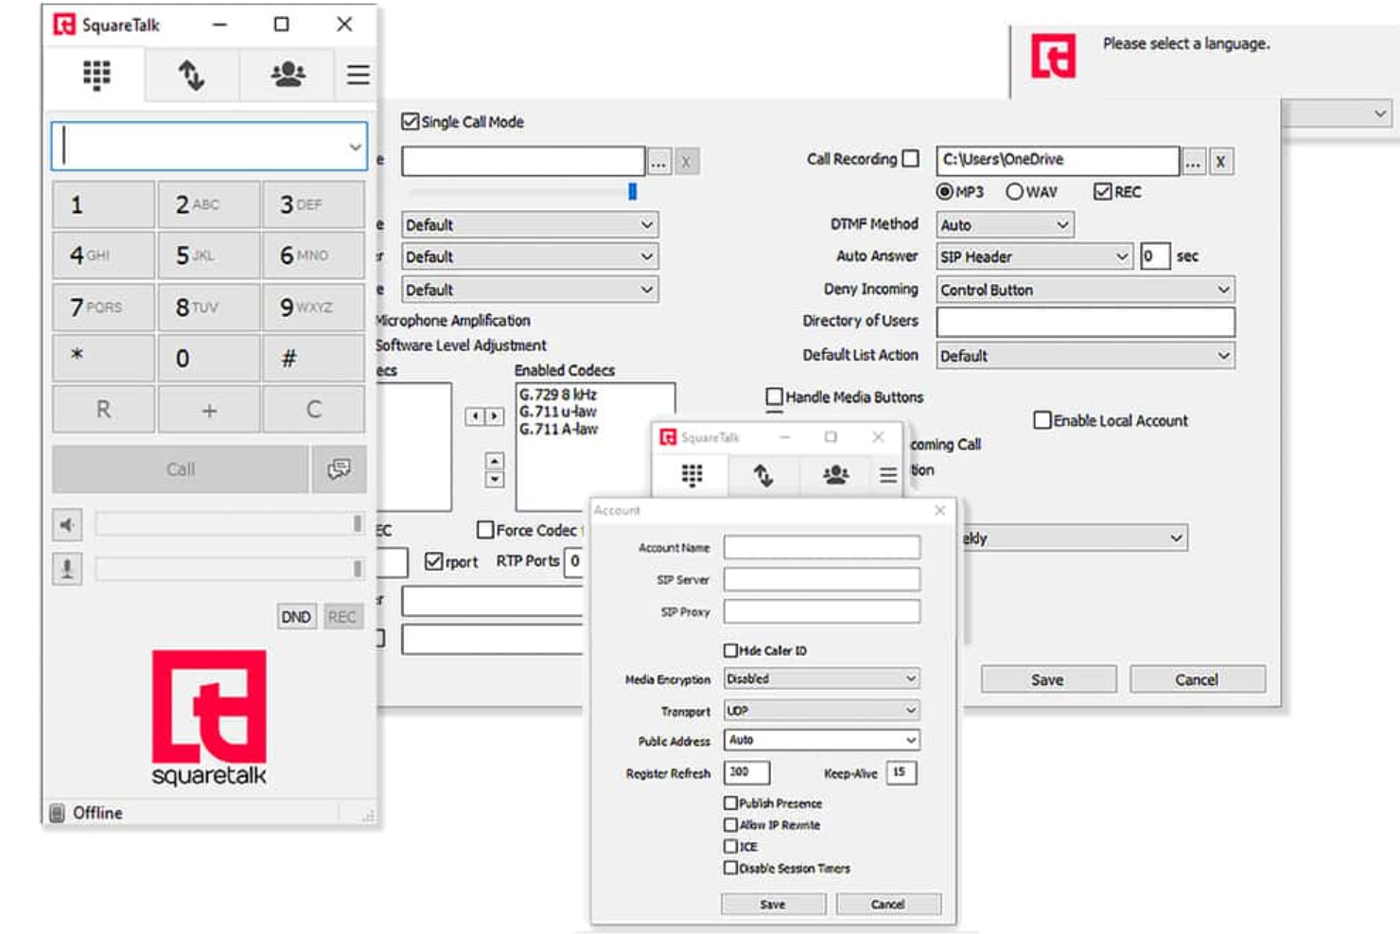Click the speaker volume slider on dialer
The height and width of the screenshot is (934, 1400).
[230, 524]
